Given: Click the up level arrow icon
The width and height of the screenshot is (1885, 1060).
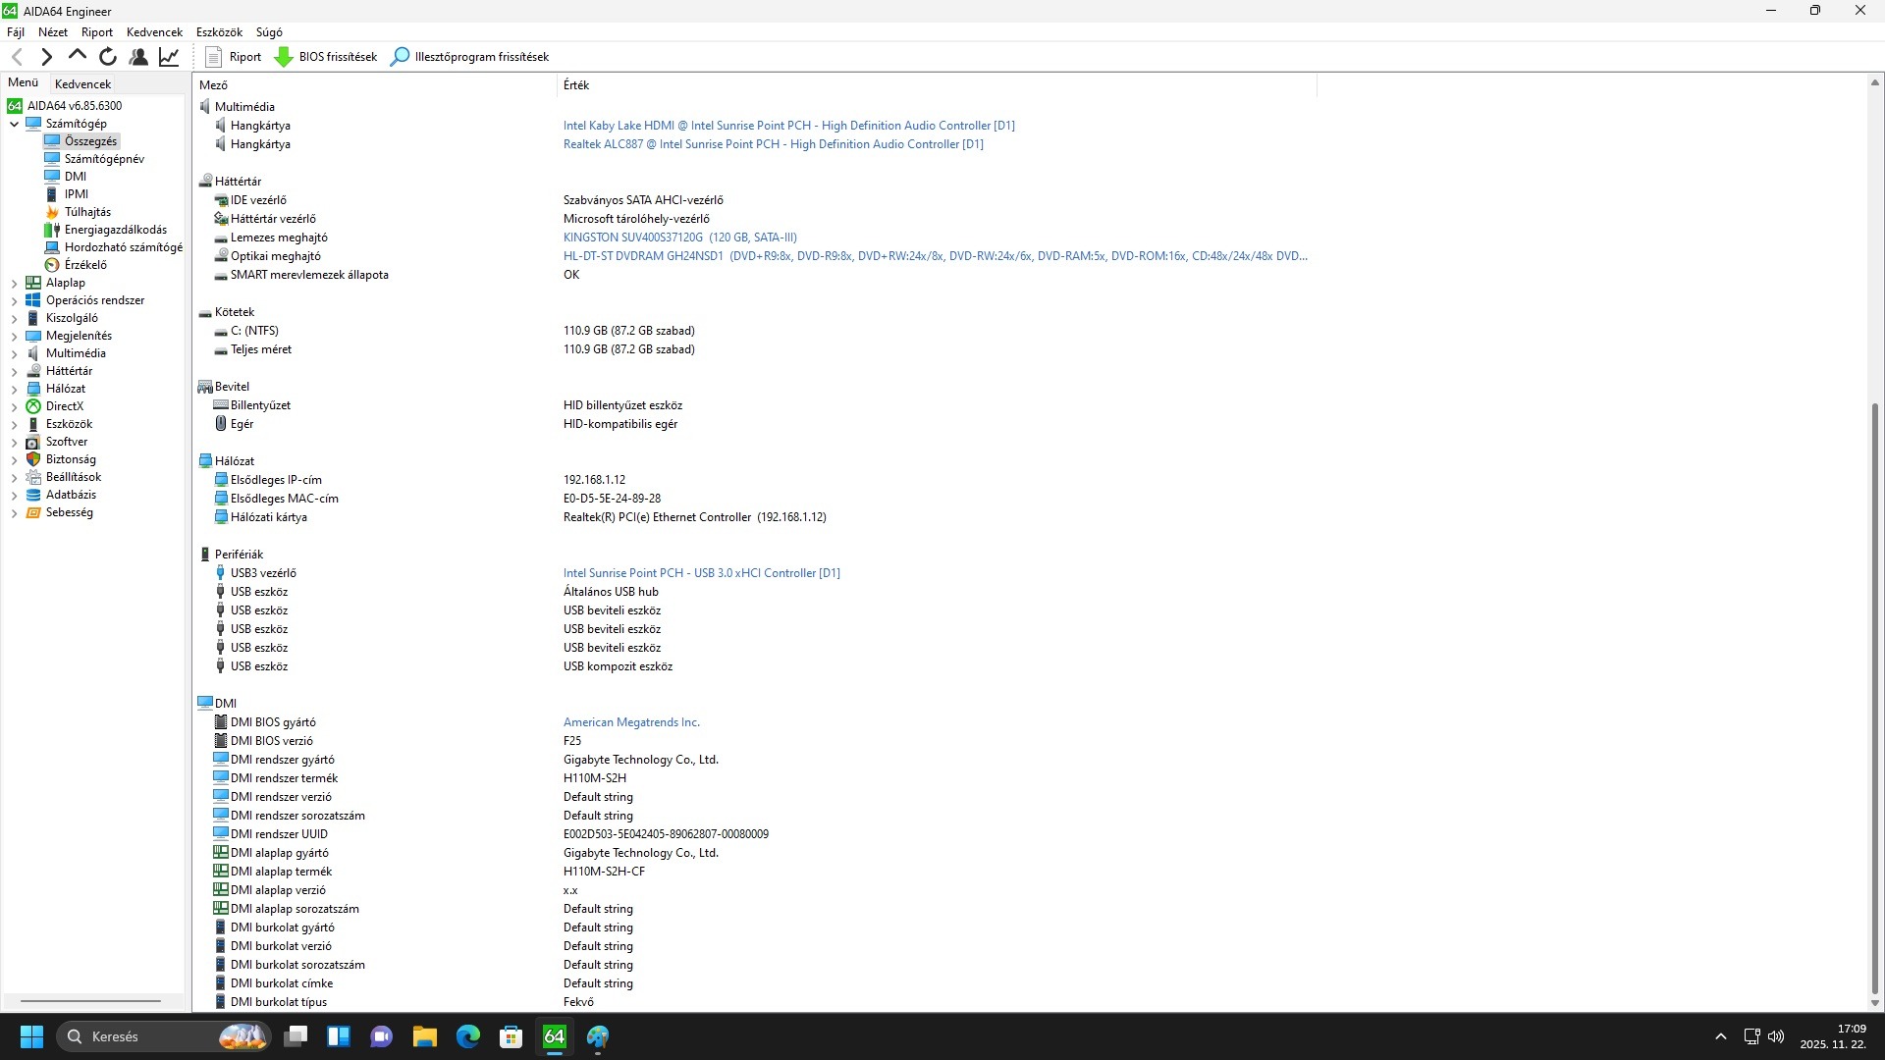Looking at the screenshot, I should [x=77, y=56].
